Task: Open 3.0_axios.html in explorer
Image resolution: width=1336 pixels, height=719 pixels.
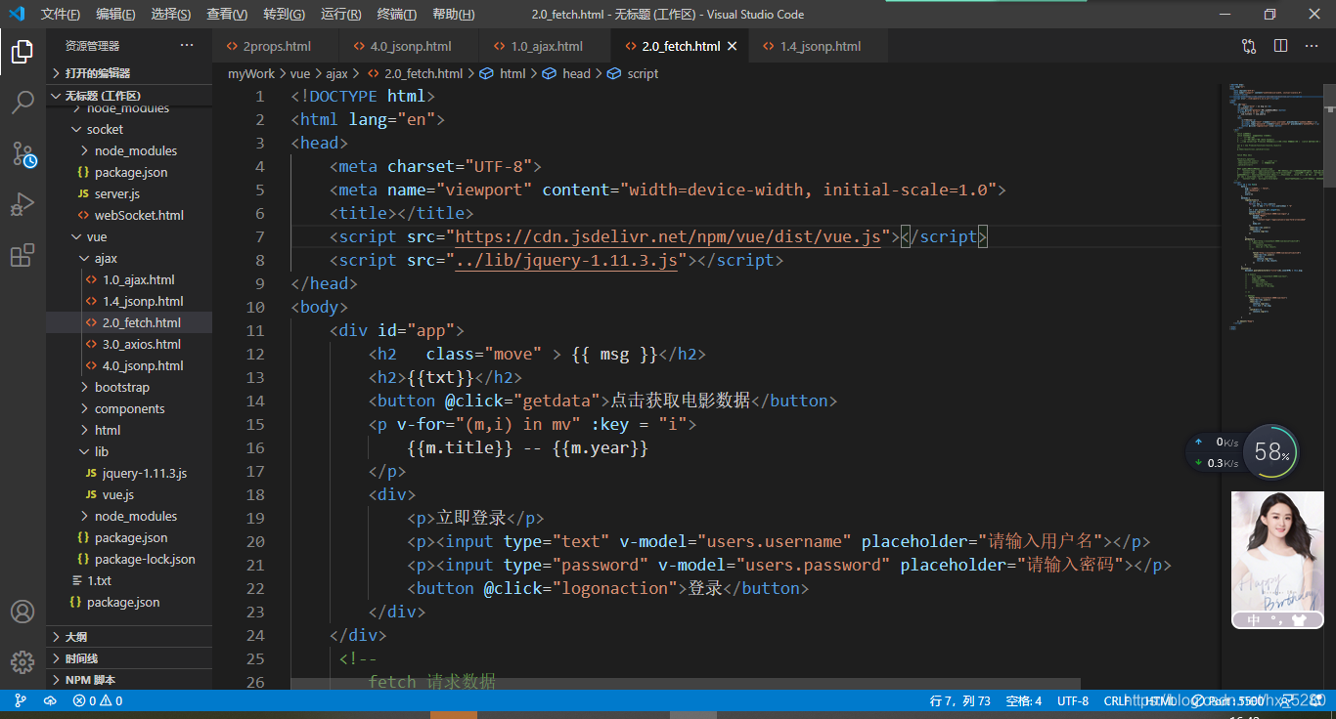Action: (142, 344)
